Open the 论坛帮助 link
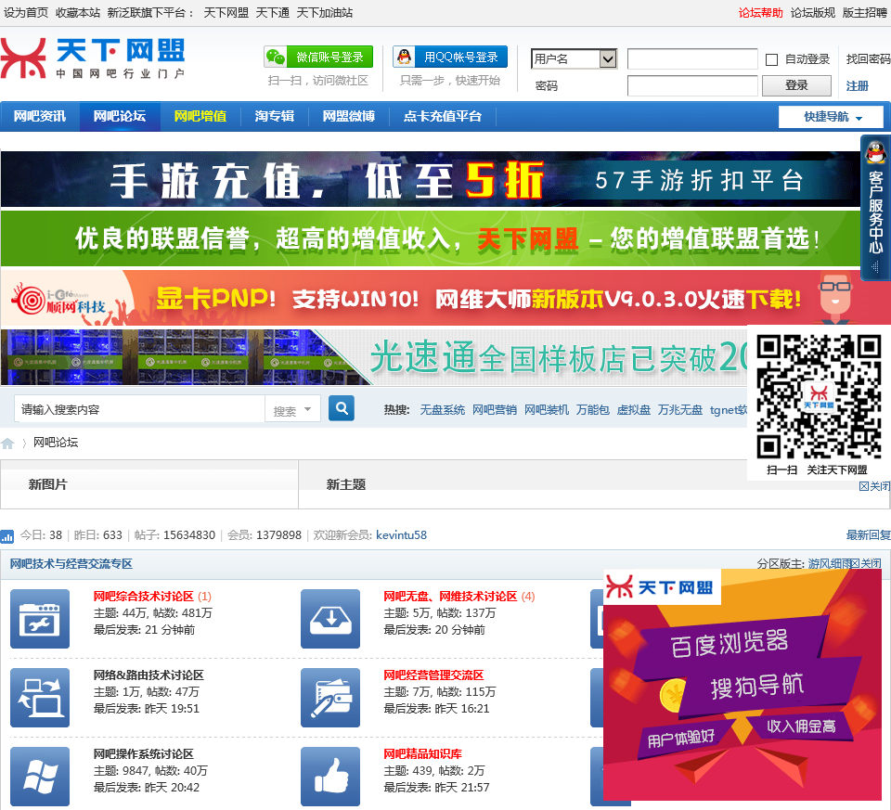The height and width of the screenshot is (810, 891). click(x=760, y=13)
